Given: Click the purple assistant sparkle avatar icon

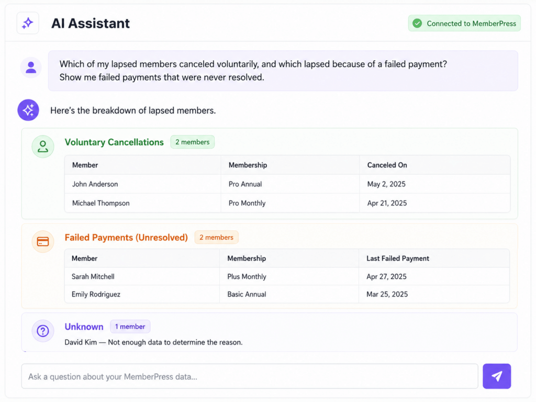Looking at the screenshot, I should tap(28, 110).
